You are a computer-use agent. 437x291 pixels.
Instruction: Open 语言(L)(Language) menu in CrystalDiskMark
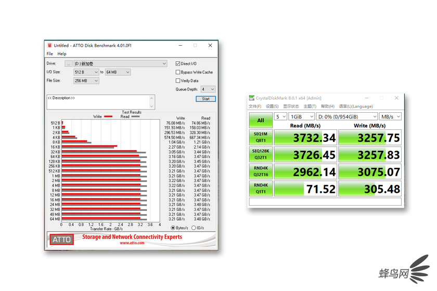click(356, 107)
